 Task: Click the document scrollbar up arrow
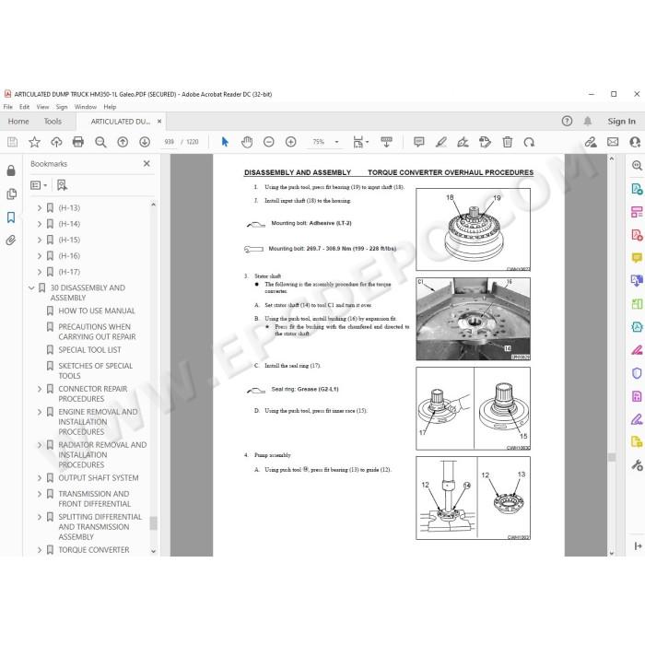[612, 158]
